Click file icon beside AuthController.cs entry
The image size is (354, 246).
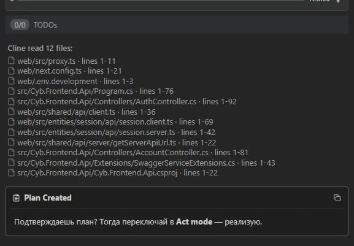pyautogui.click(x=11, y=101)
